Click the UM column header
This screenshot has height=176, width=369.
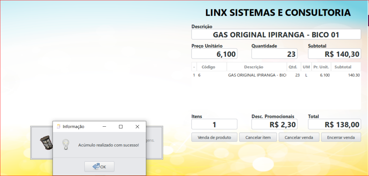[x=306, y=67]
